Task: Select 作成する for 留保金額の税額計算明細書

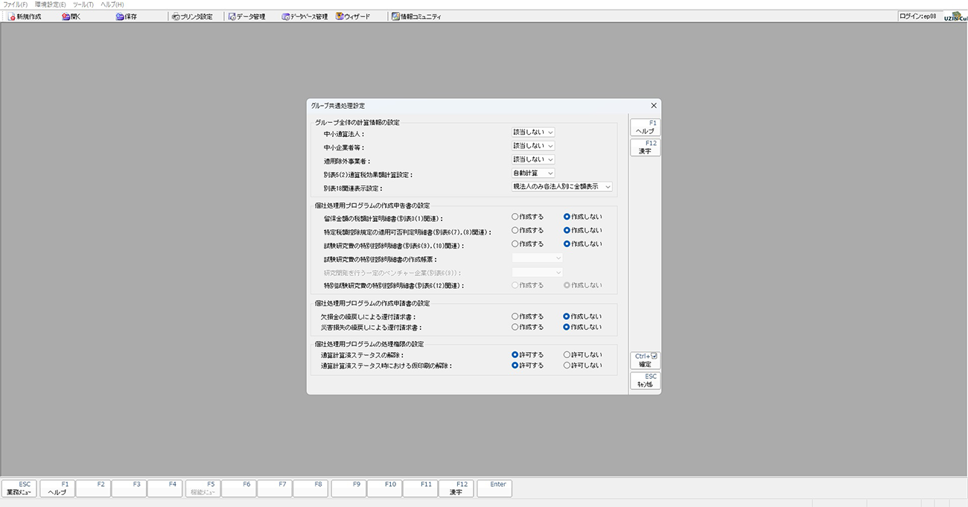Action: 515,217
